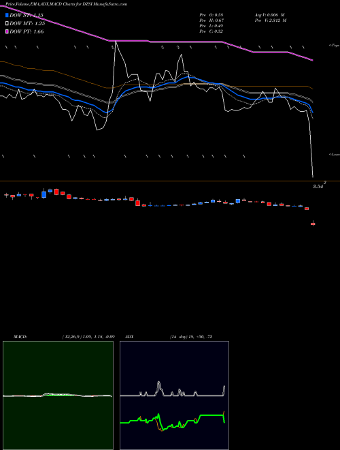Click the 'Pre V: 2.312 M' value
Screen dimensions: 340x450
270,20
